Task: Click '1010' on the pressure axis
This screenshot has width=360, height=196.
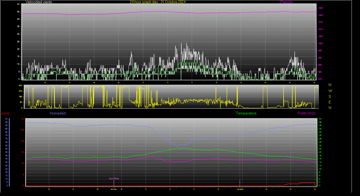Action: coord(320,29)
